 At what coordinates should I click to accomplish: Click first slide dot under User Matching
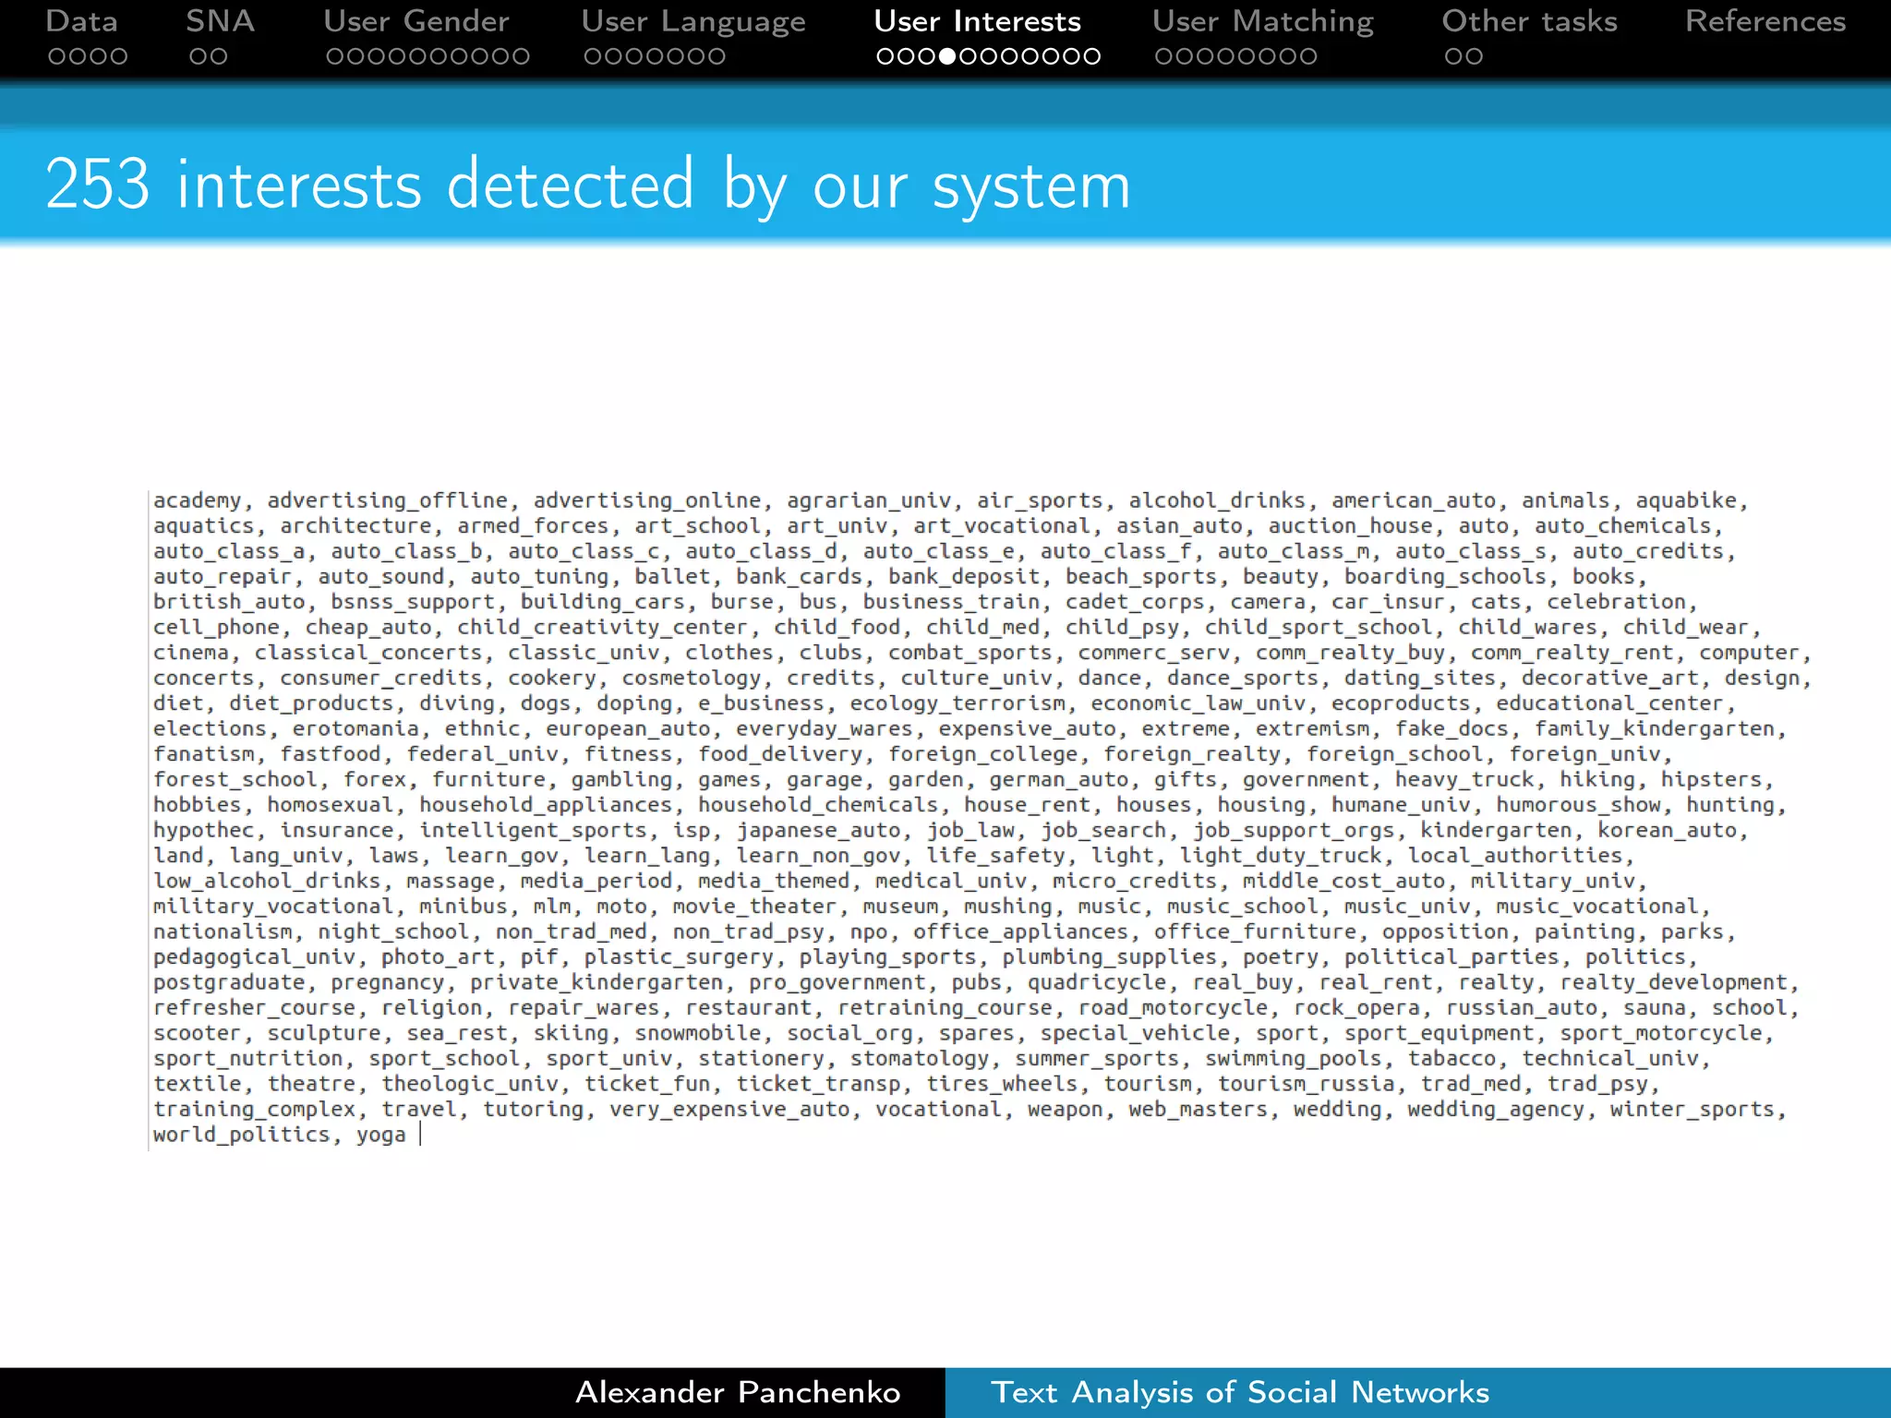(x=1163, y=56)
